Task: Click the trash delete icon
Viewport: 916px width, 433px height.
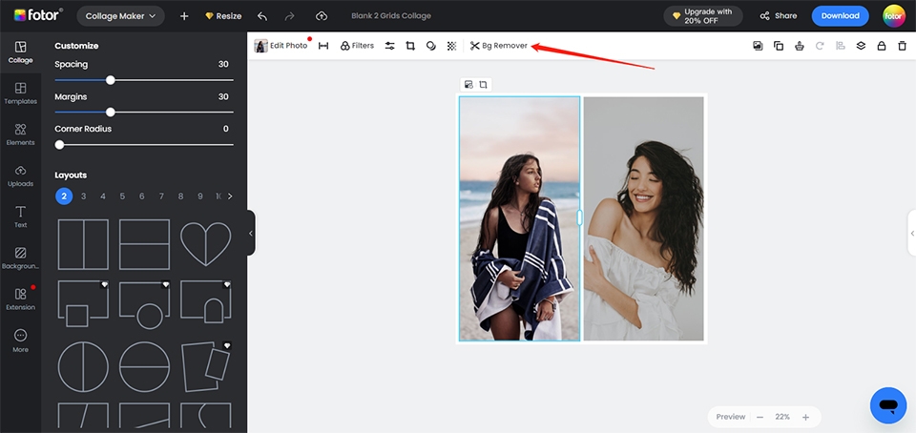Action: pyautogui.click(x=902, y=46)
